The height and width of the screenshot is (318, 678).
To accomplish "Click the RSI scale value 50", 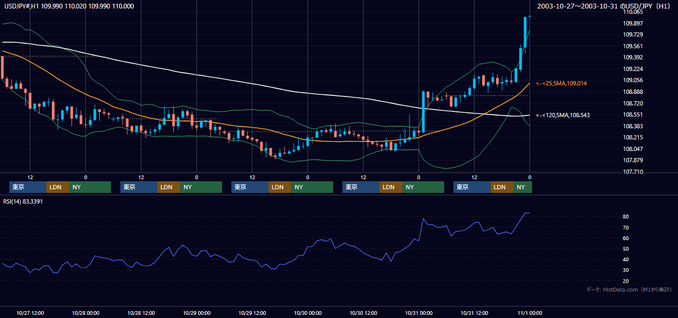I will point(626,249).
